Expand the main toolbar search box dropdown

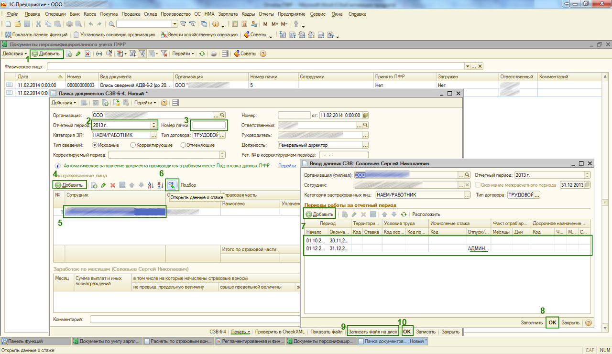[175, 24]
